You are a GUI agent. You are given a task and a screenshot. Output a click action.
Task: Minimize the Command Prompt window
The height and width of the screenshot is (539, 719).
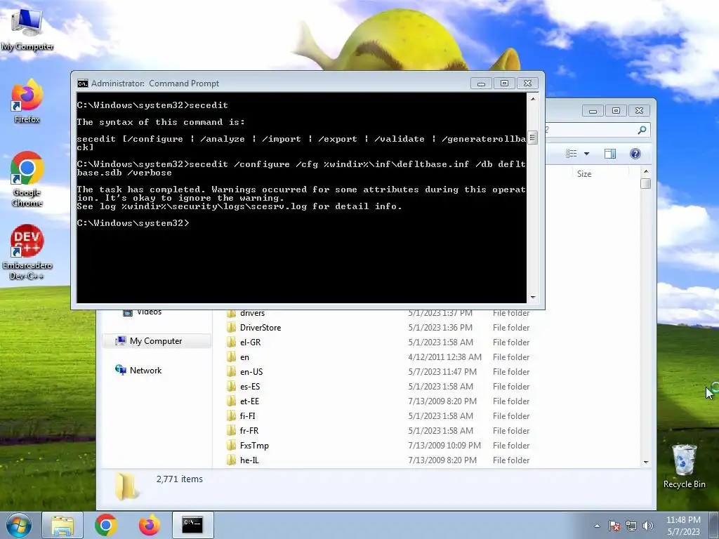point(482,84)
